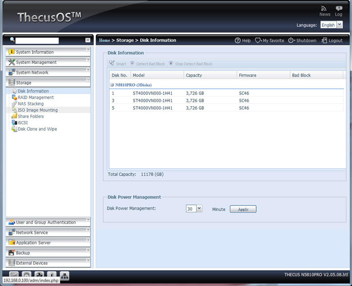Click the Shutdown power icon
352x286 pixels.
pyautogui.click(x=291, y=41)
